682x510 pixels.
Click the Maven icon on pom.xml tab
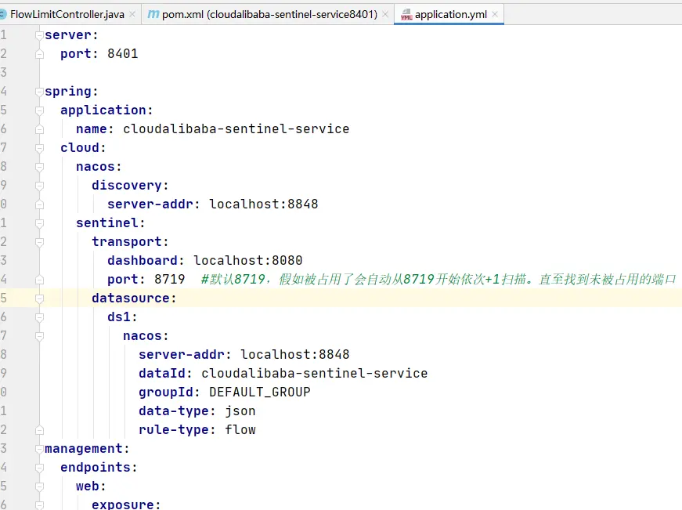153,14
